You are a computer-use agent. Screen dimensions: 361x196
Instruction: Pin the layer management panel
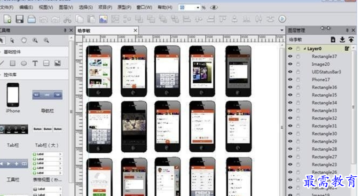tap(347, 30)
